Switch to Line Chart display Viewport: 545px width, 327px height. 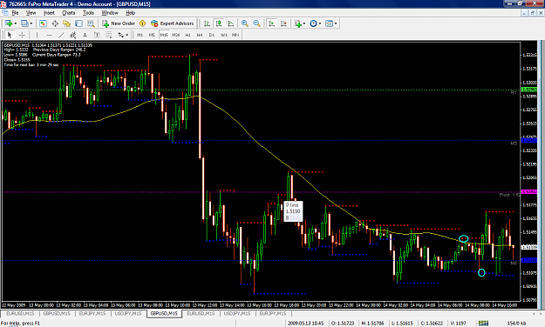point(230,23)
